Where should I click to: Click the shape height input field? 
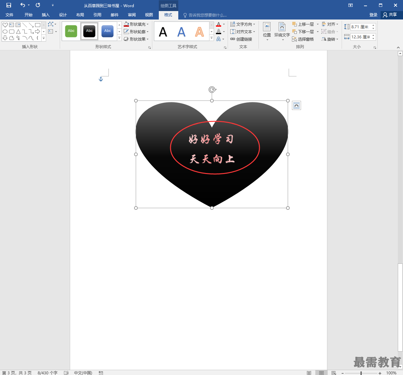pos(360,27)
